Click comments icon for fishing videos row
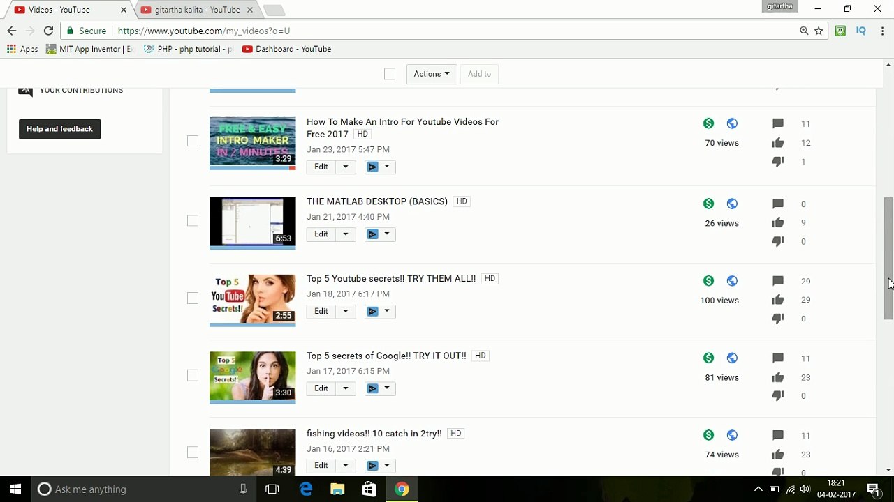Viewport: 894px width, 502px height. click(778, 435)
